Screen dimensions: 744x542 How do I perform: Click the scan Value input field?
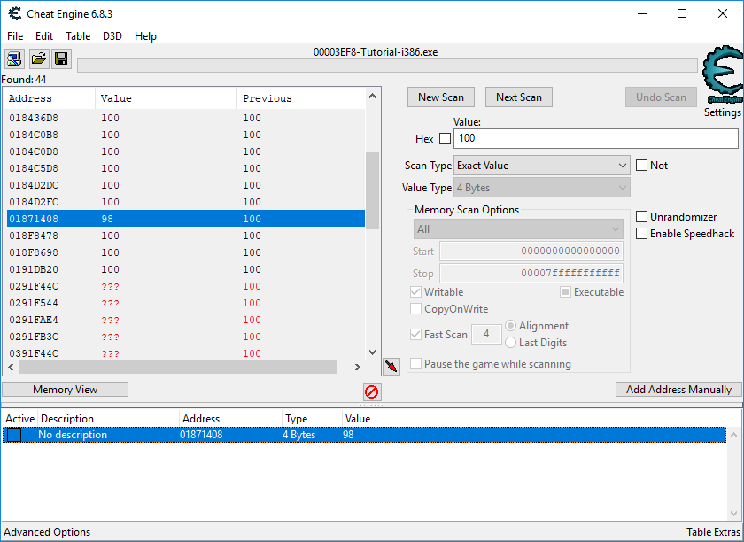click(595, 138)
